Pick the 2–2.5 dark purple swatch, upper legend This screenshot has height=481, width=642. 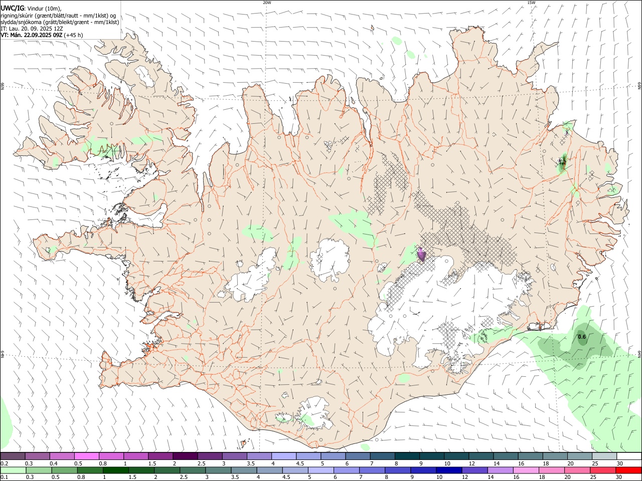pos(185,456)
